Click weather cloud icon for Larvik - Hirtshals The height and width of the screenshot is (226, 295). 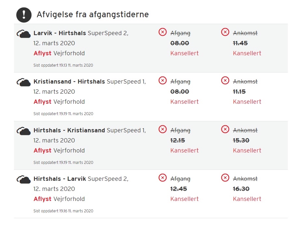[x=23, y=34]
